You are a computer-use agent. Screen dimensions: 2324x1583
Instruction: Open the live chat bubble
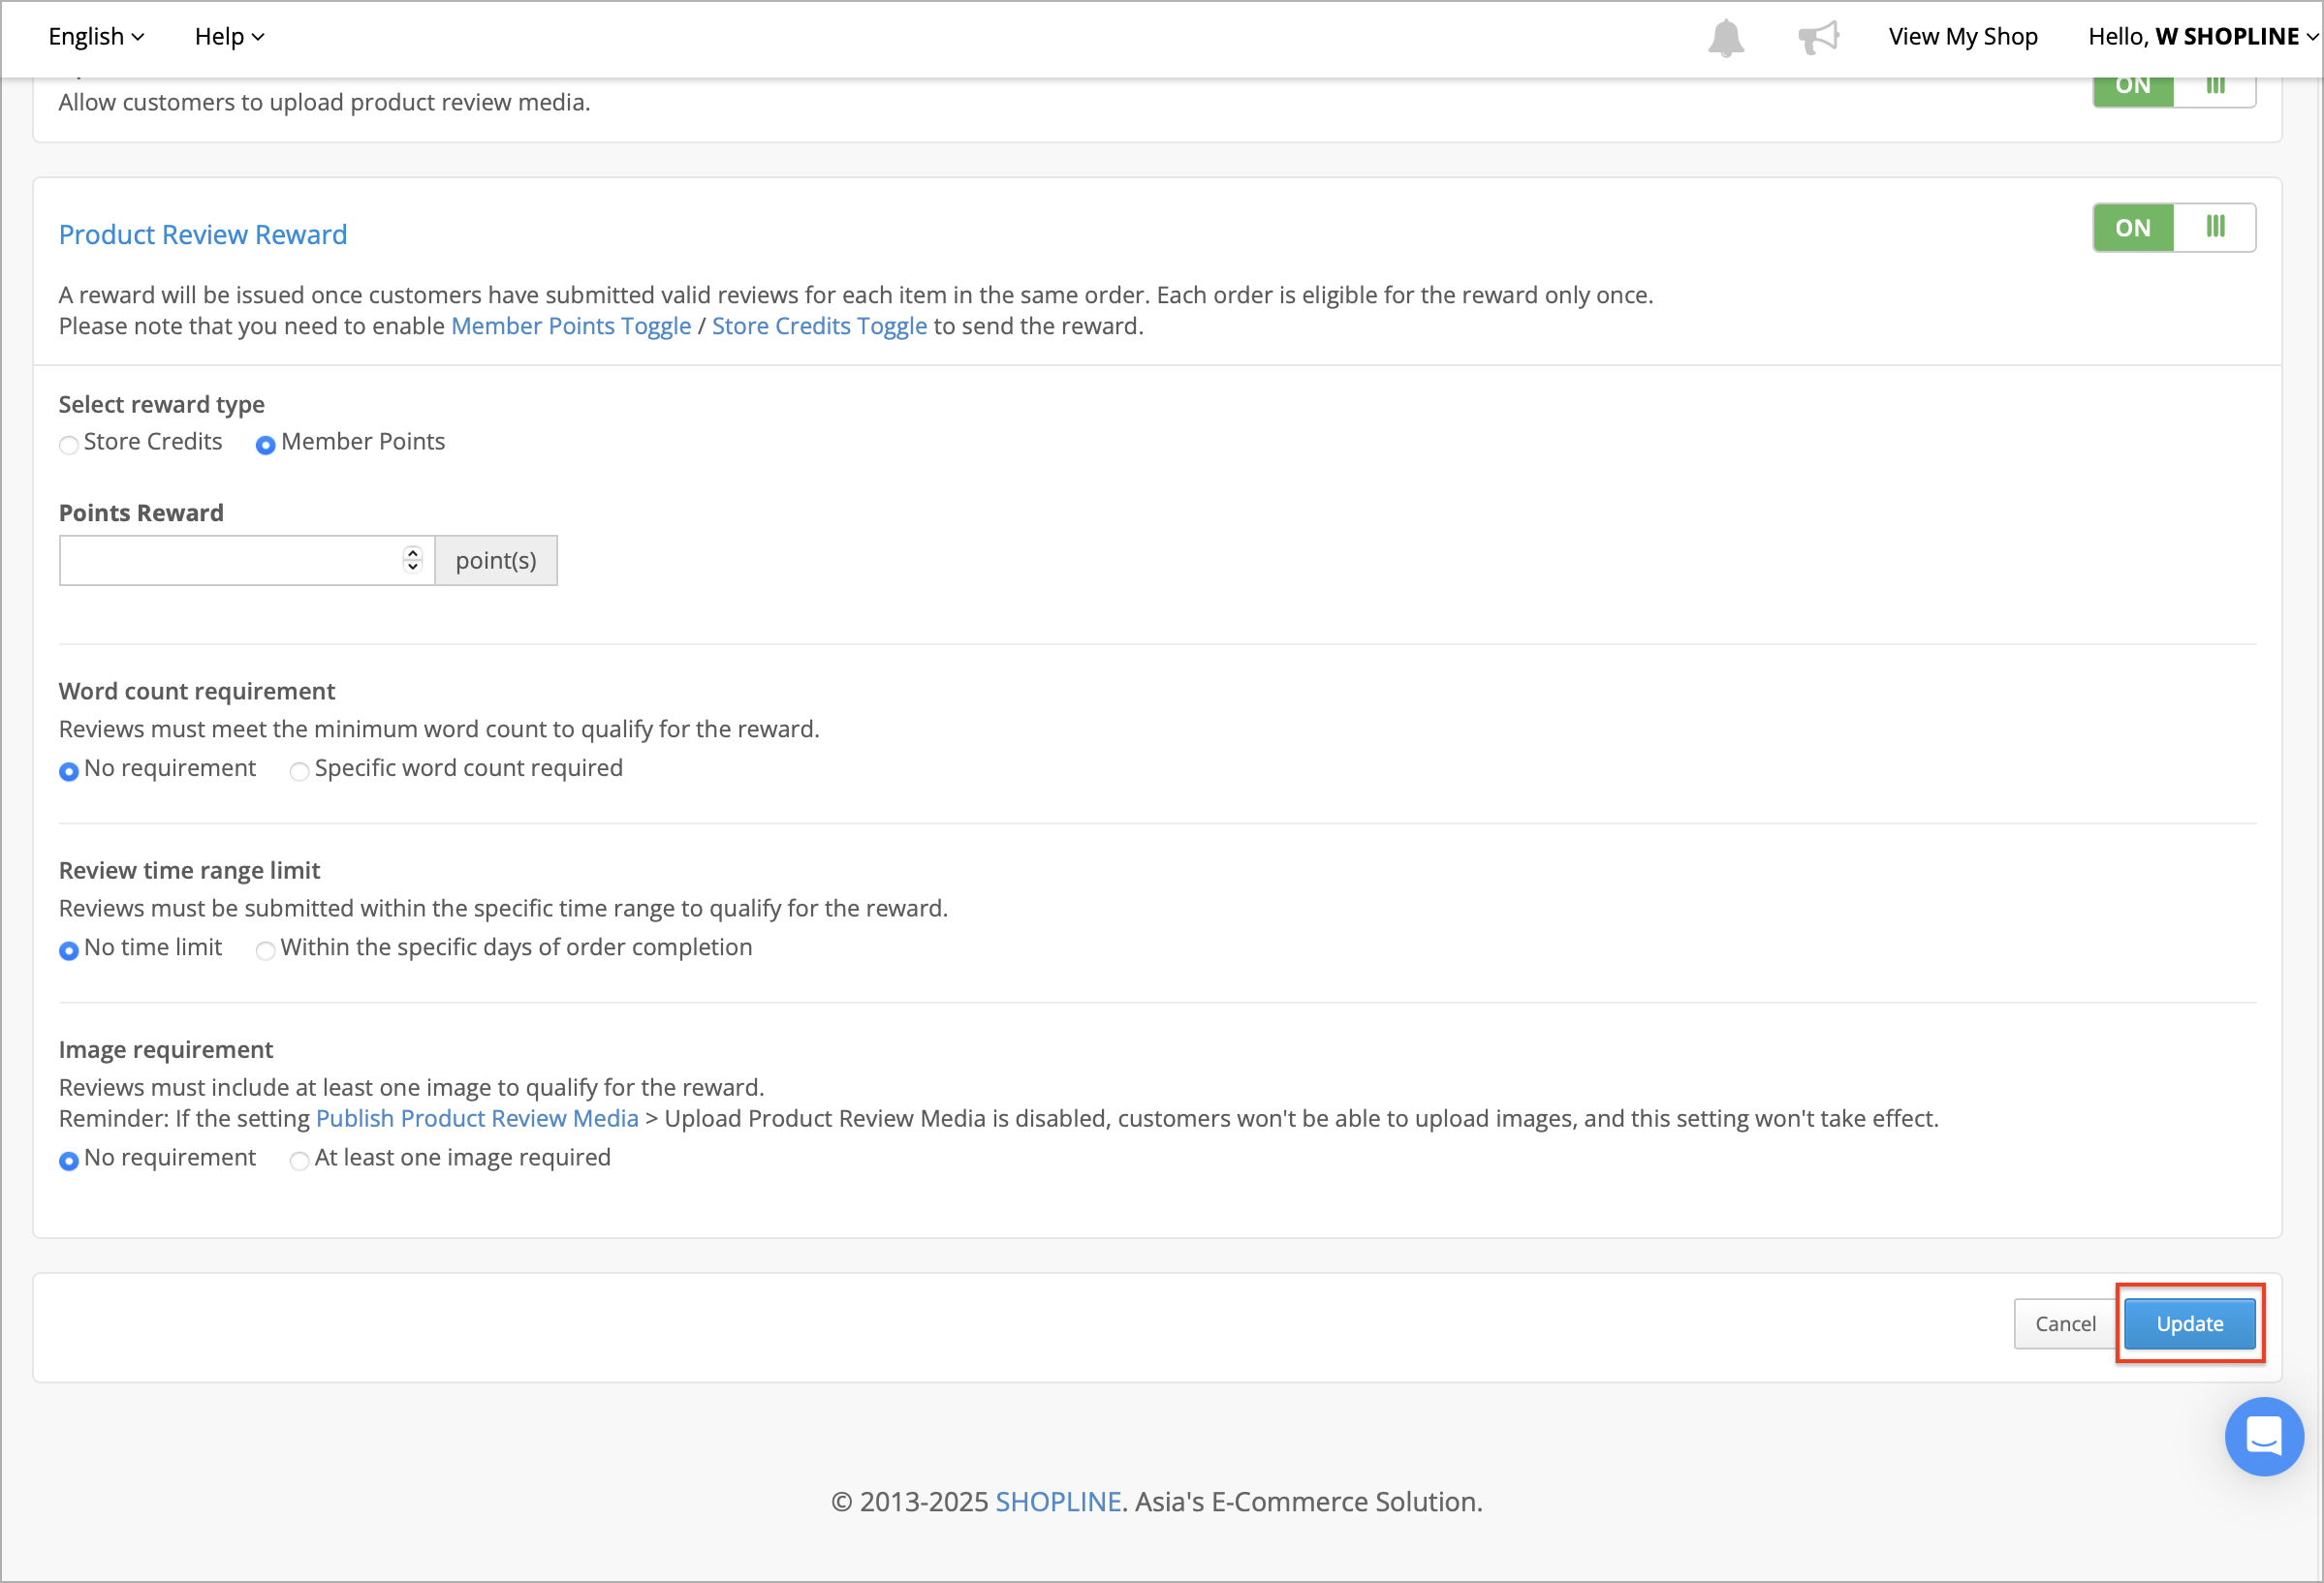click(x=2264, y=1436)
